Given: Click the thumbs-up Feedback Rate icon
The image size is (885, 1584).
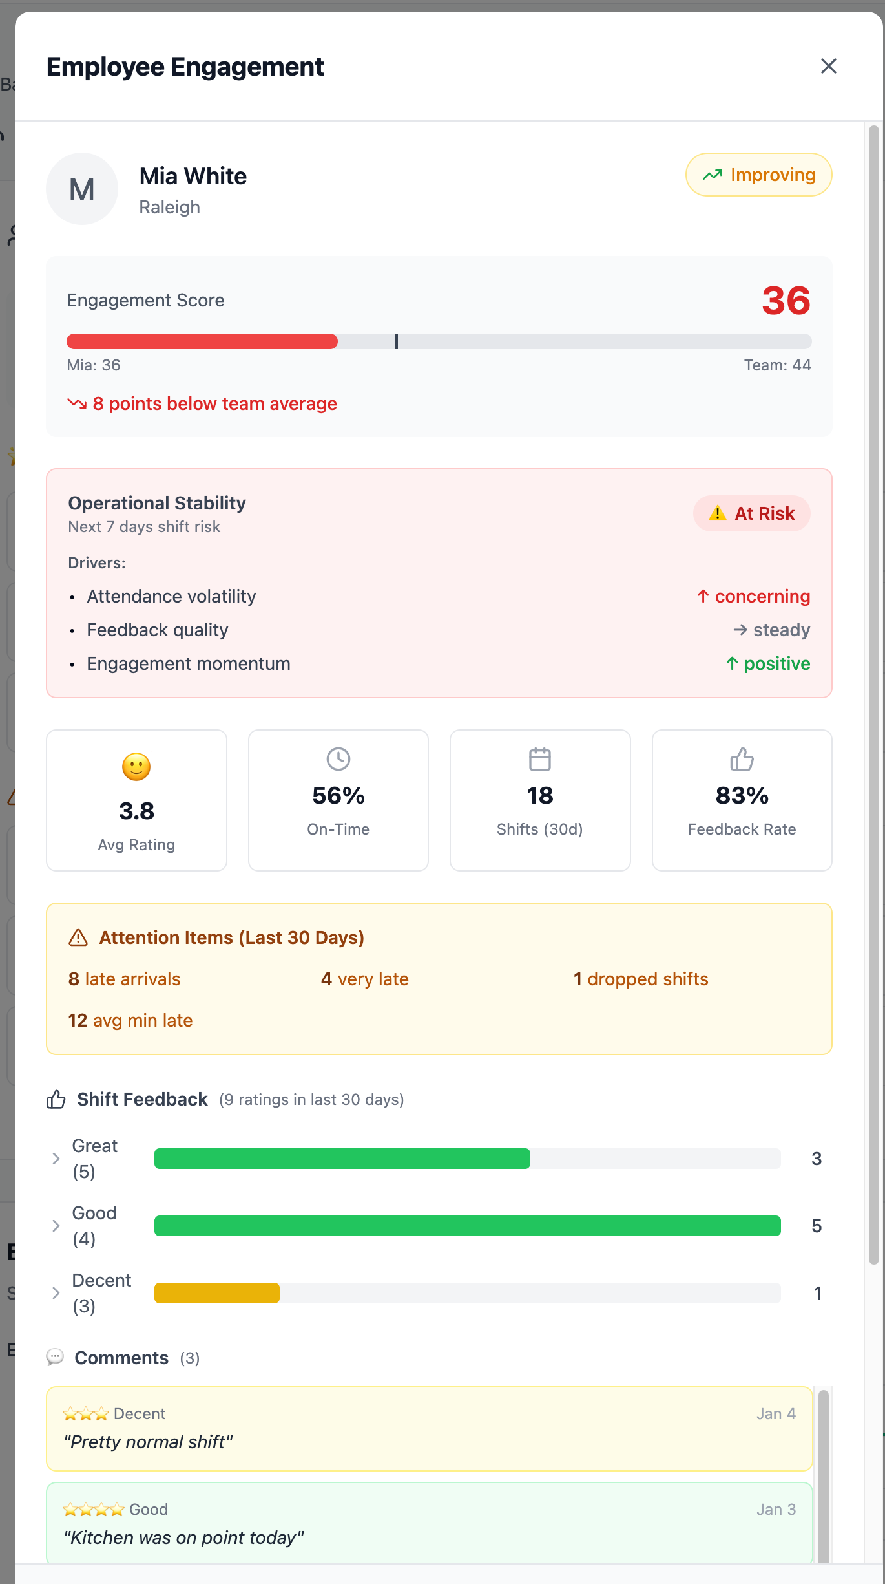Looking at the screenshot, I should click(x=742, y=759).
